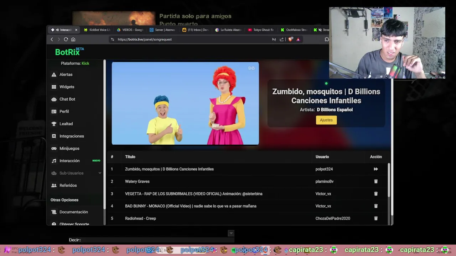The width and height of the screenshot is (456, 256).
Task: Expand the Sub-Usuarios submenu chevron
Action: (x=100, y=173)
